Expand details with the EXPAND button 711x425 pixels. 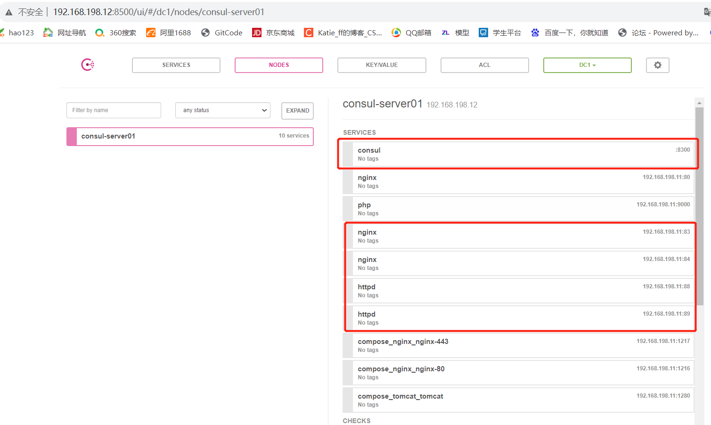coord(297,111)
